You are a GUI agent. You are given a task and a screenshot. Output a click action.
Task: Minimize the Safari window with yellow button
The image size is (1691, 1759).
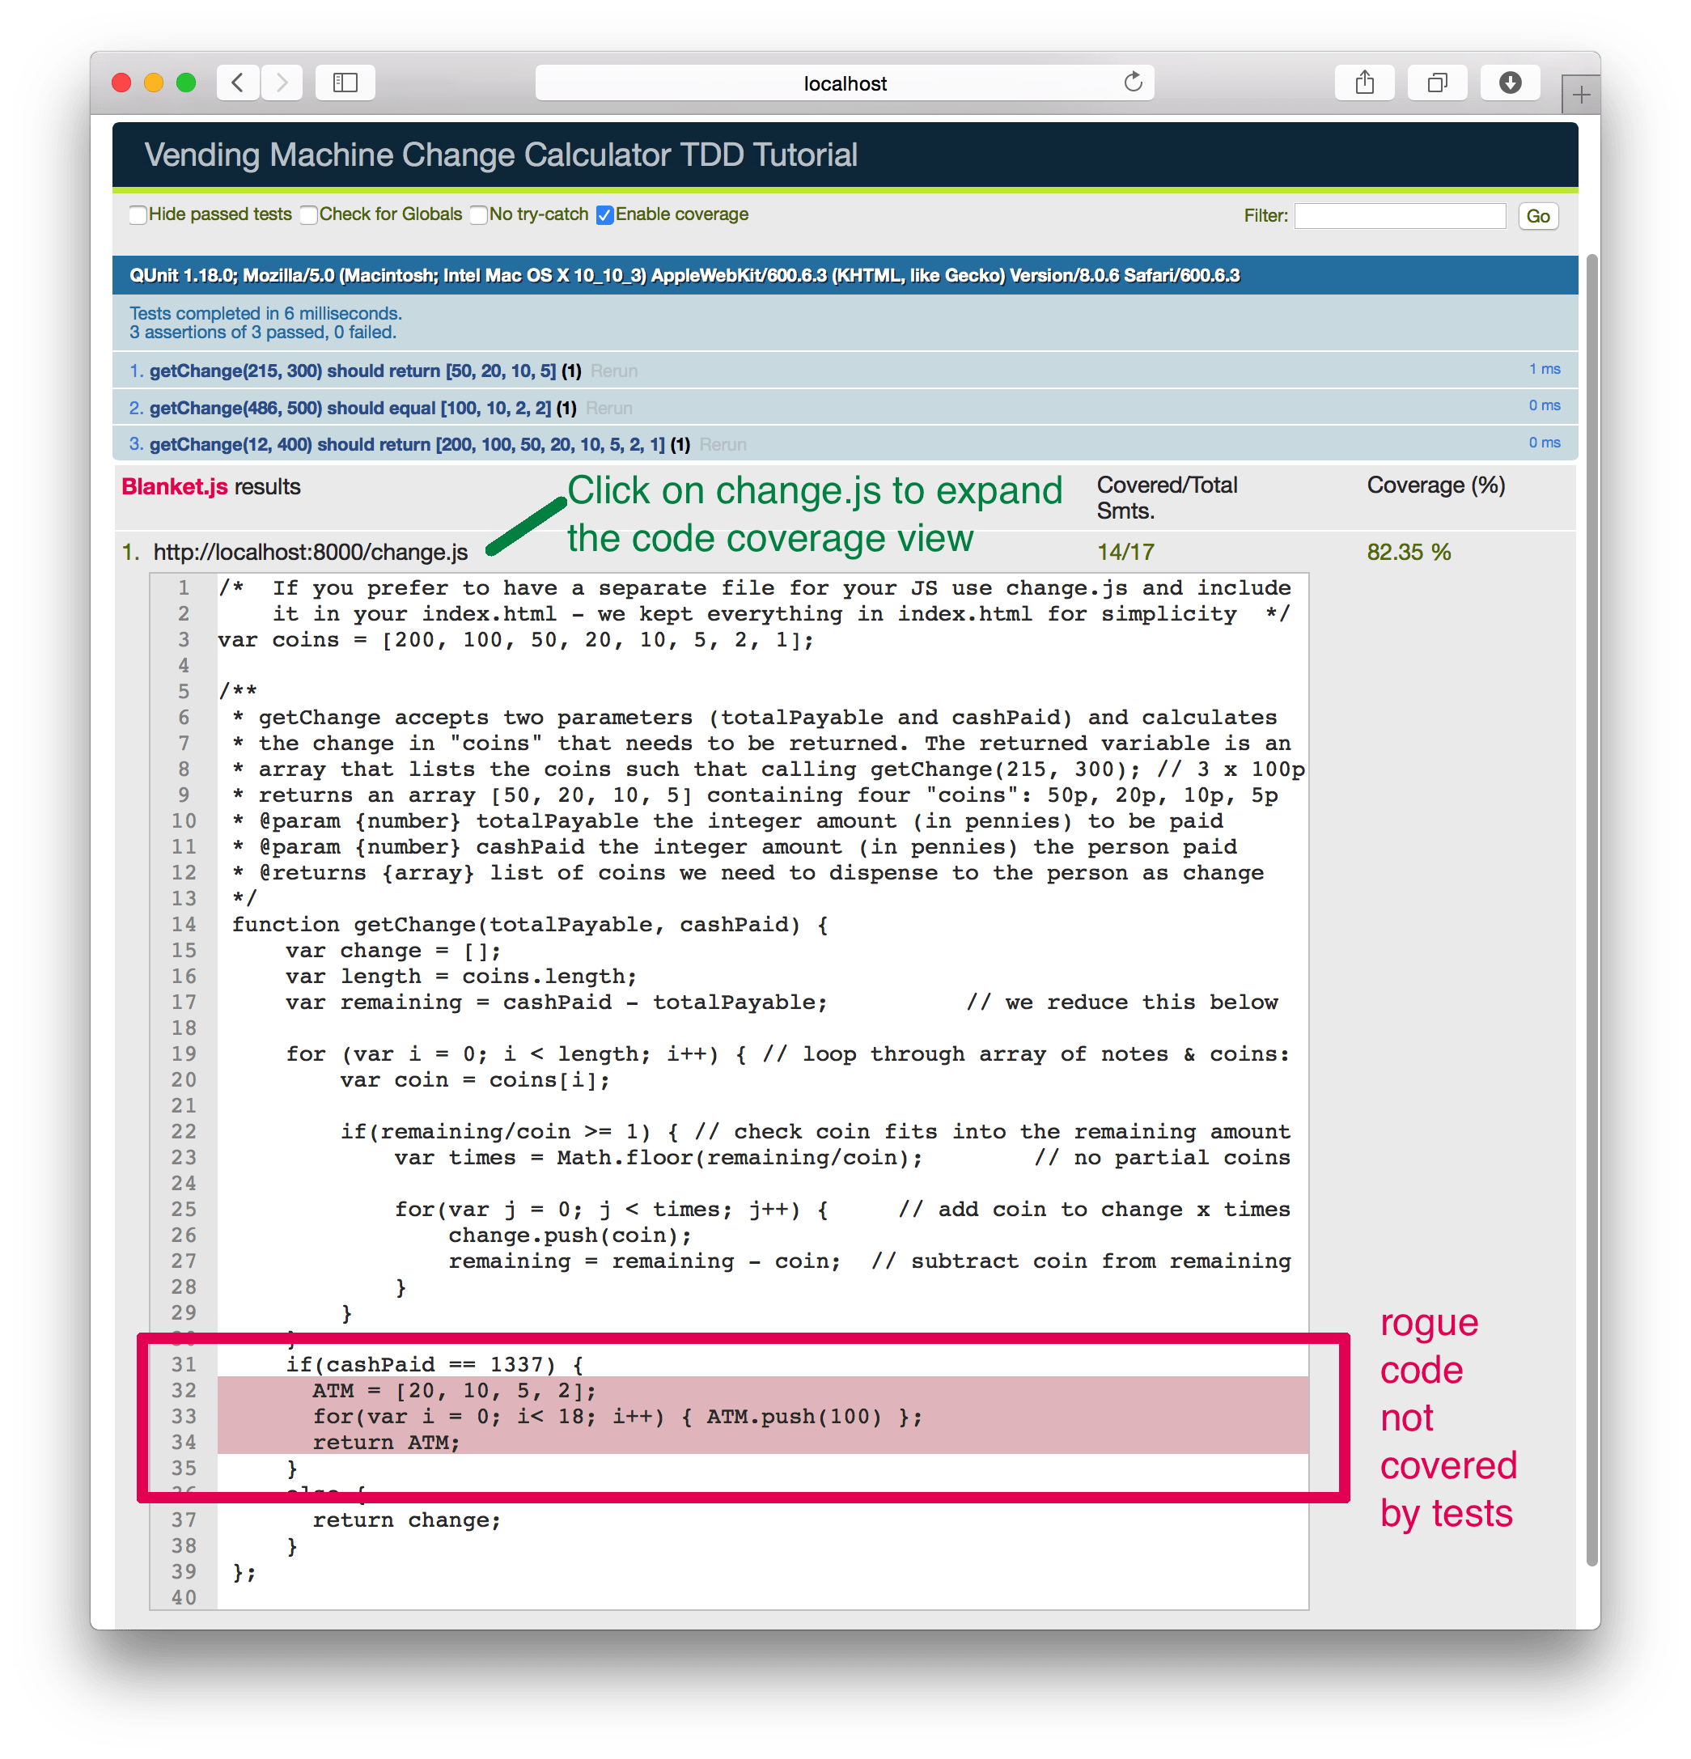tap(154, 83)
